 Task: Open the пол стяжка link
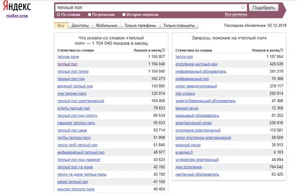[x=185, y=93]
